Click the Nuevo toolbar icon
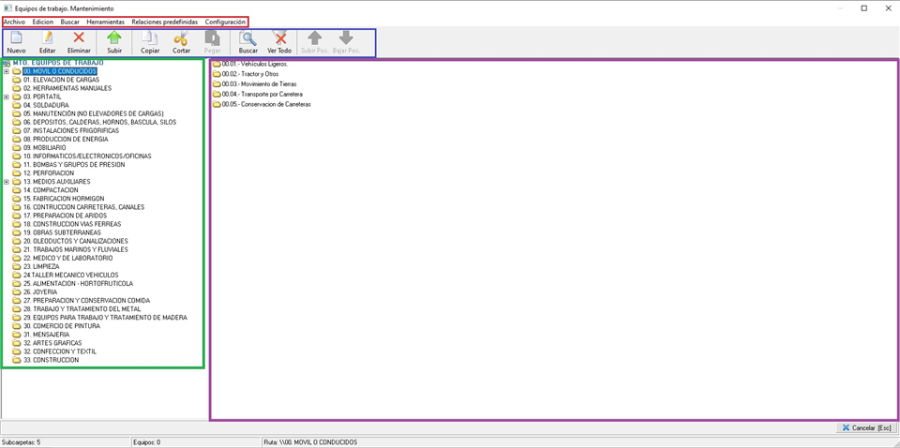Screen dimensions: 900x448 pyautogui.click(x=17, y=39)
